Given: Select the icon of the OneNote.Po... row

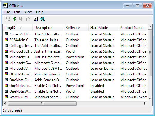Looking at the screenshot, I should click(6, 85).
